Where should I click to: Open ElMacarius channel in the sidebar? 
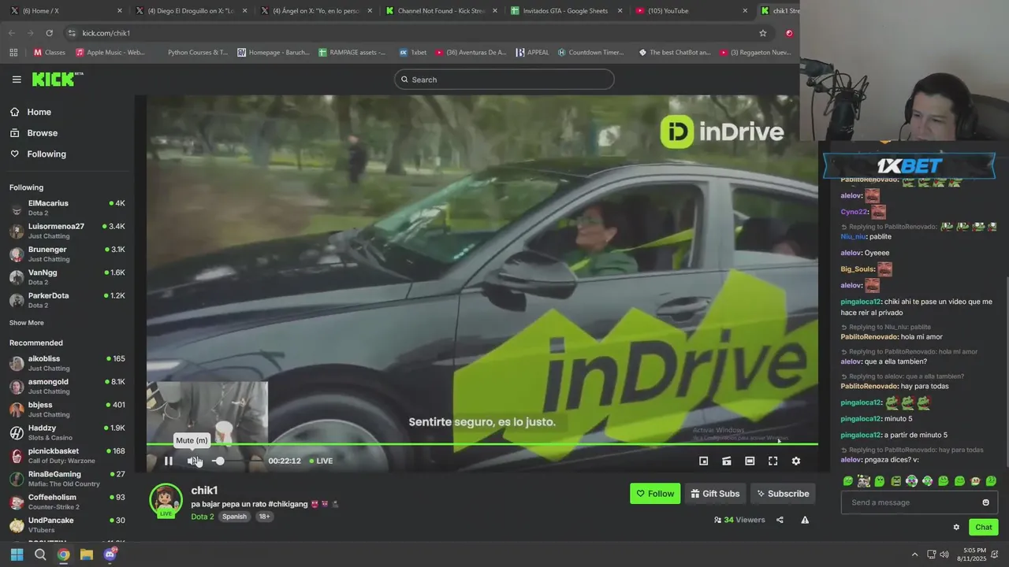(67, 208)
